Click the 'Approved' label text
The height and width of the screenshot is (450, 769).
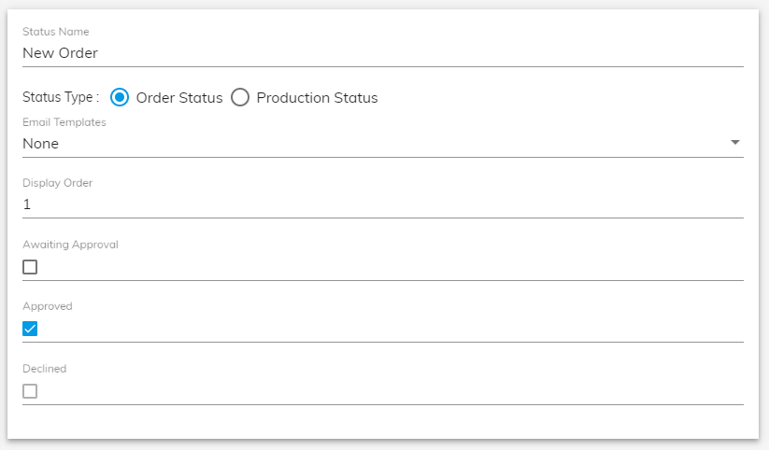[48, 306]
